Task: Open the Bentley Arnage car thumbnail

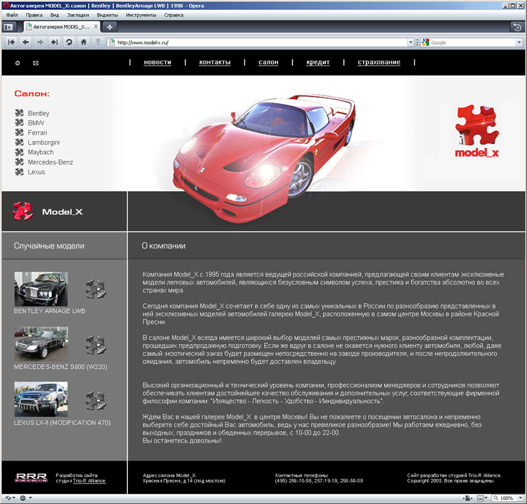Action: coord(41,289)
